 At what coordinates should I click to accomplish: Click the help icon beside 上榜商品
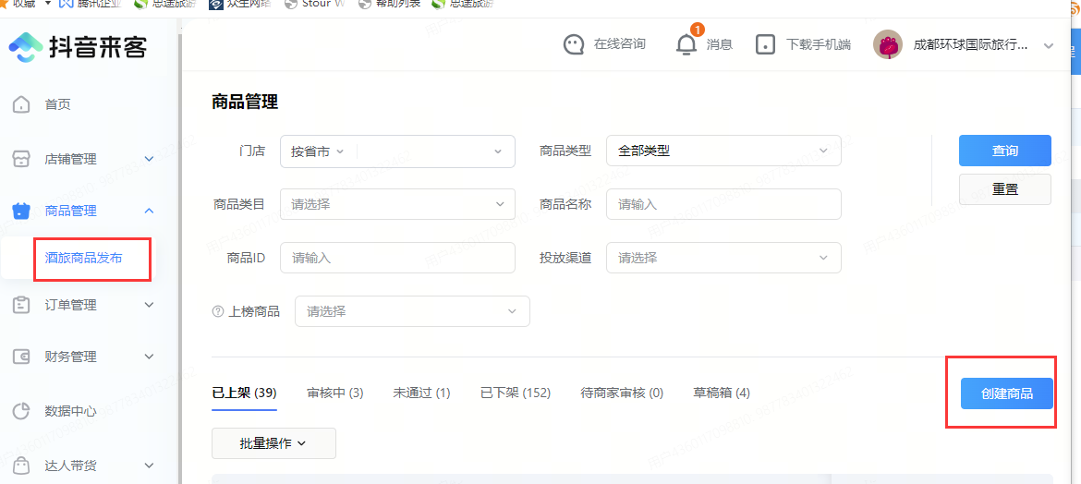(219, 312)
